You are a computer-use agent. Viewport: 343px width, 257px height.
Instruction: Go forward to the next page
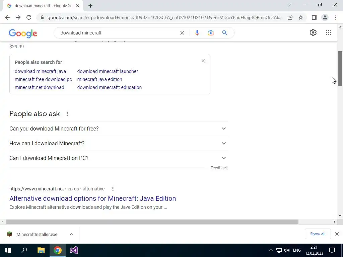pos(18,17)
